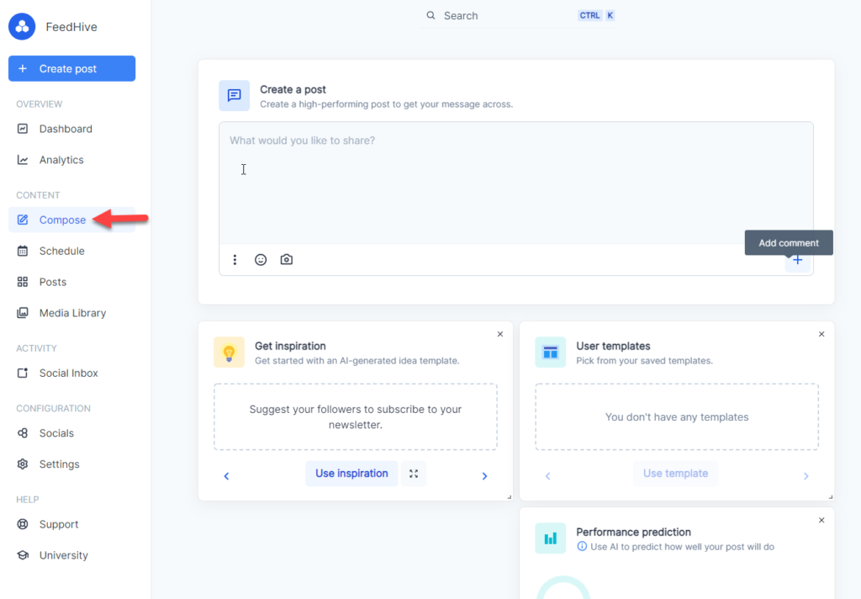Click the plus icon to add comment

point(797,260)
